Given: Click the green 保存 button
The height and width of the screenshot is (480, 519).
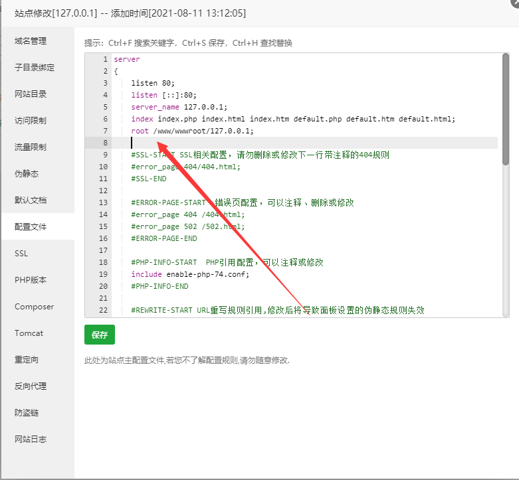Looking at the screenshot, I should (x=100, y=335).
